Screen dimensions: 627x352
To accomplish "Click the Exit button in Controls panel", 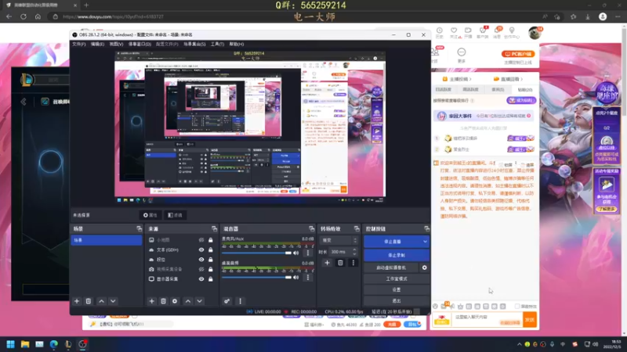I will coord(397,300).
